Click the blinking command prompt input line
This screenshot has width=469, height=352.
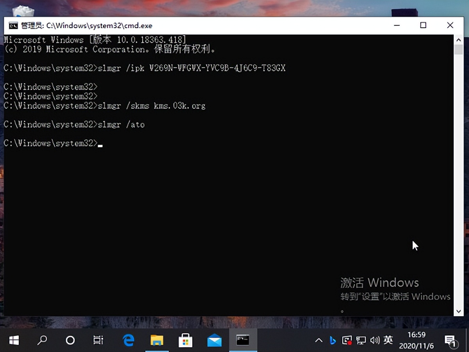click(101, 143)
